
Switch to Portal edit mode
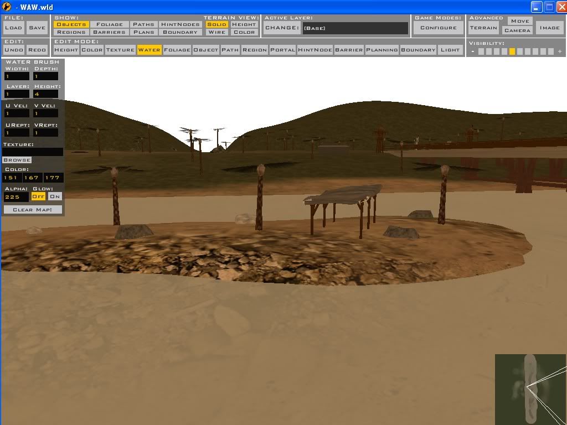click(282, 50)
